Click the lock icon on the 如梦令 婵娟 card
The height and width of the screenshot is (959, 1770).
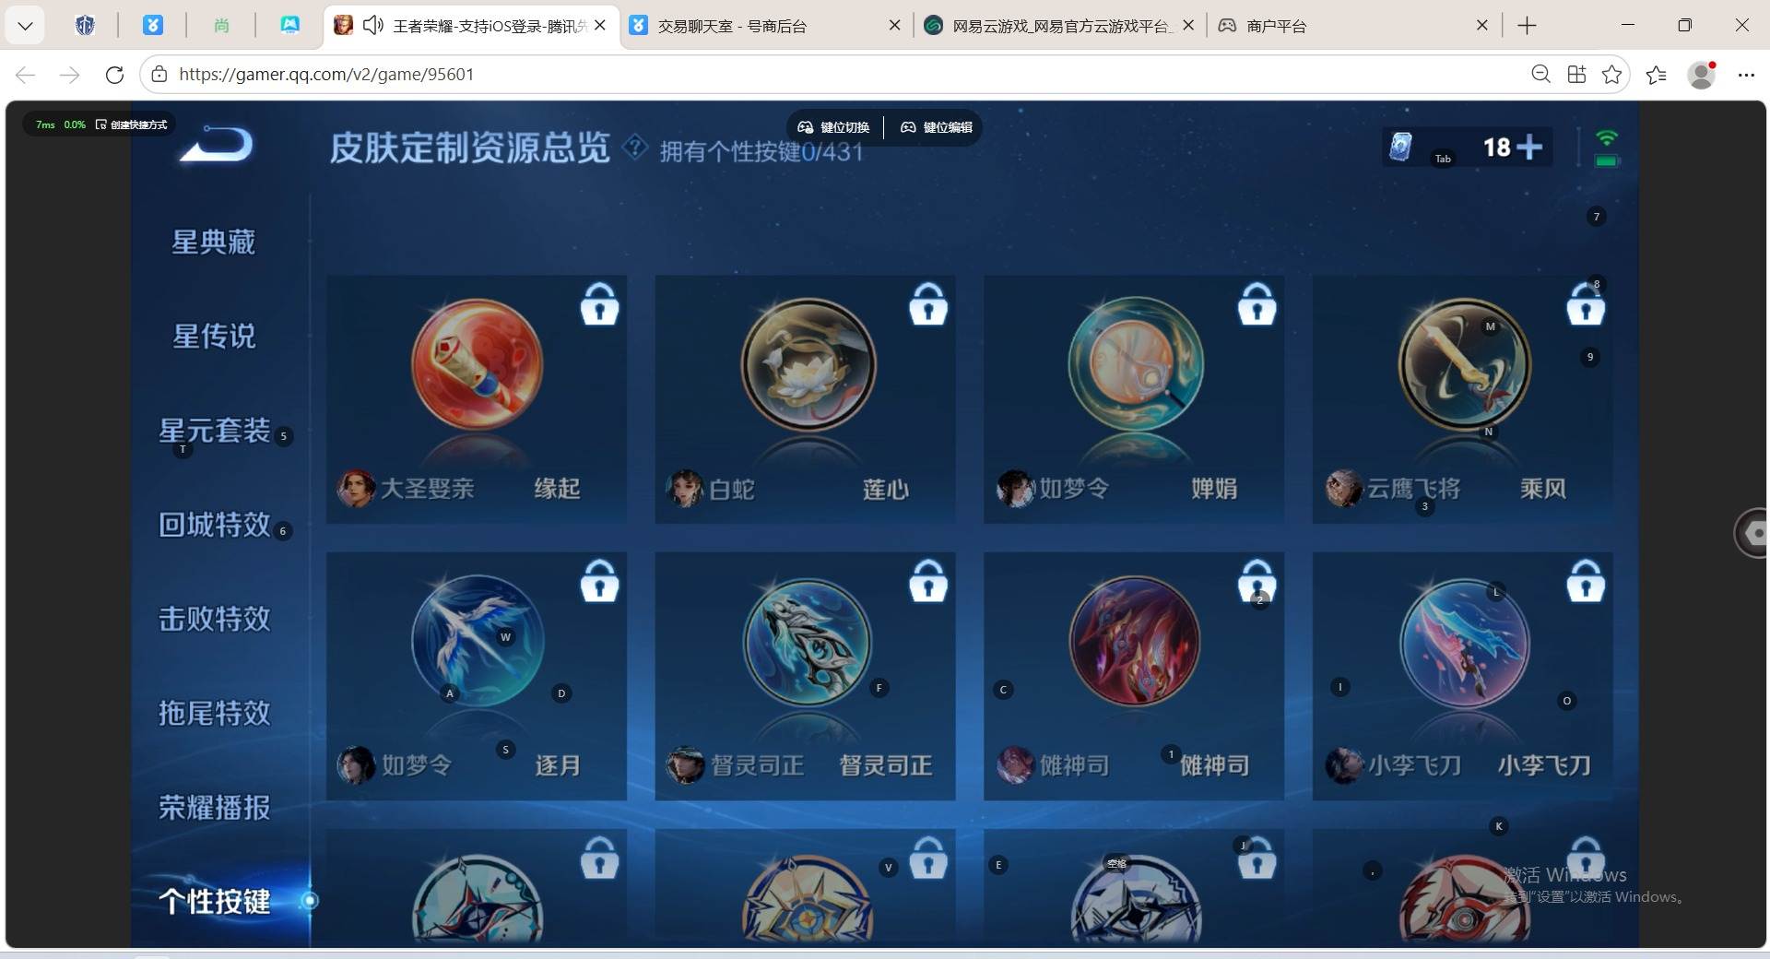[1257, 304]
